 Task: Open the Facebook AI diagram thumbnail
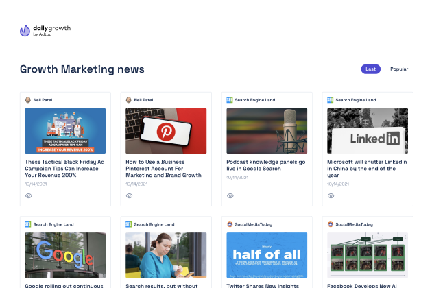pos(368,255)
